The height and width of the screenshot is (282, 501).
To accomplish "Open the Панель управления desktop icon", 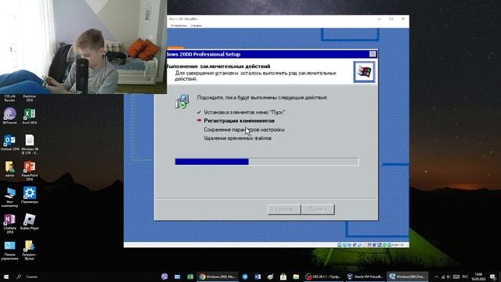I will click(x=9, y=250).
